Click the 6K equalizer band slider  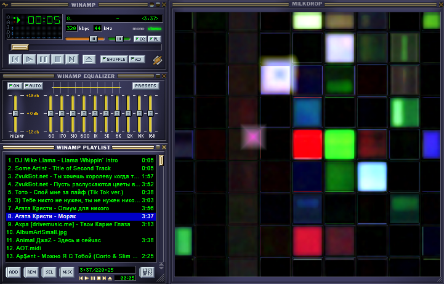[117, 113]
